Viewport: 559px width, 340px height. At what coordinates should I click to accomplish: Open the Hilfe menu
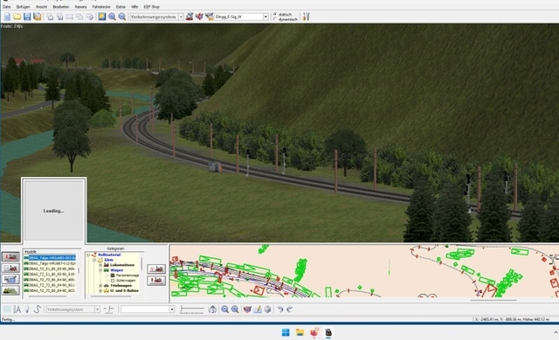(x=135, y=7)
